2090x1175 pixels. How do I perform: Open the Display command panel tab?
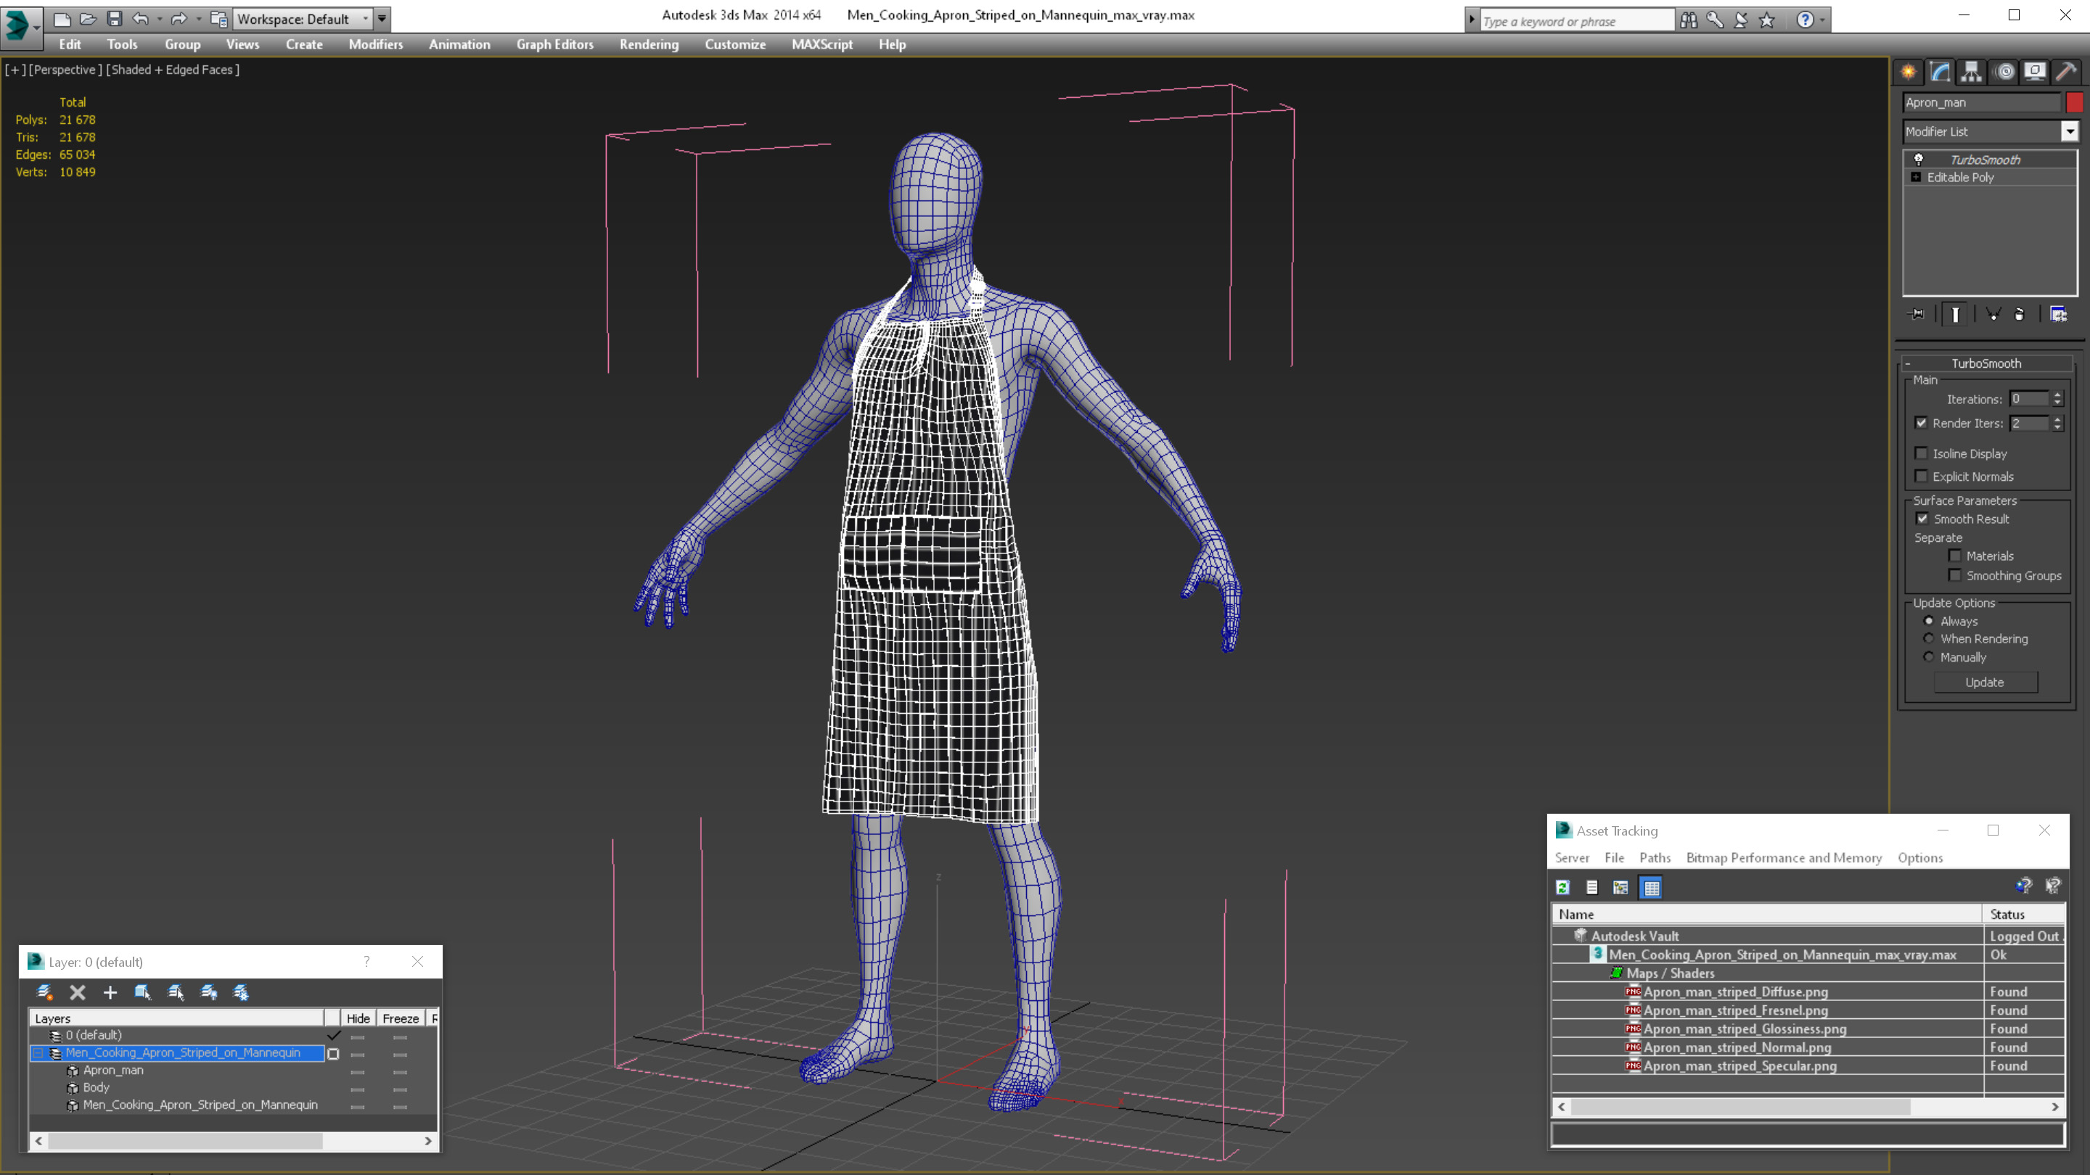2035,71
